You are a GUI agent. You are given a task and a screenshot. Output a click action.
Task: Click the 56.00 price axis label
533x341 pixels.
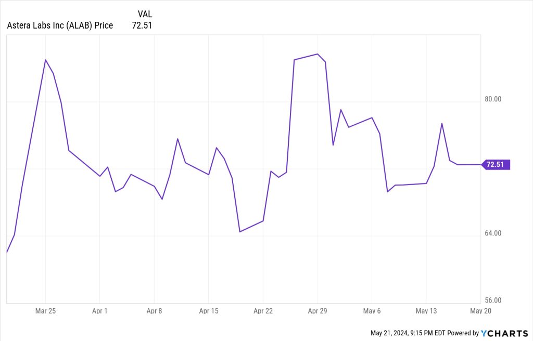pyautogui.click(x=492, y=300)
